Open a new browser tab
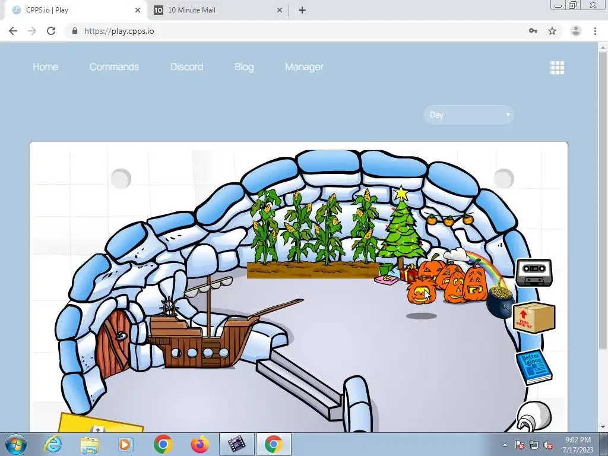This screenshot has height=456, width=608. (x=302, y=10)
